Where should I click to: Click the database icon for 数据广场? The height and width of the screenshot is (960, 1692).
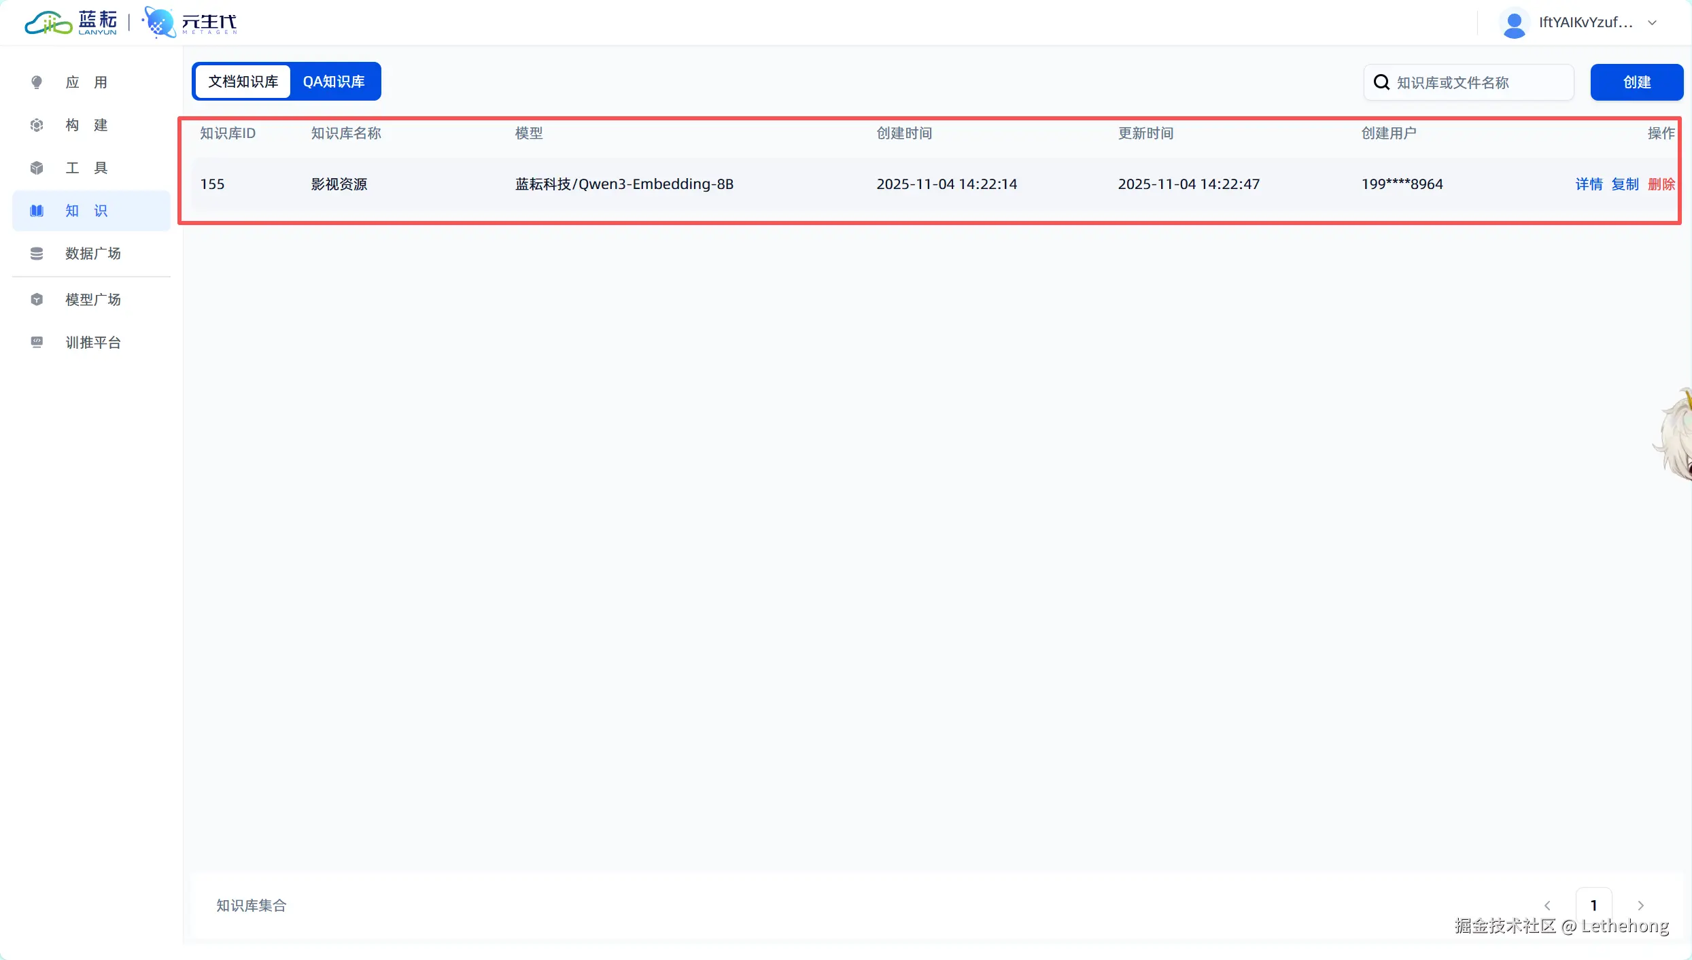coord(37,254)
